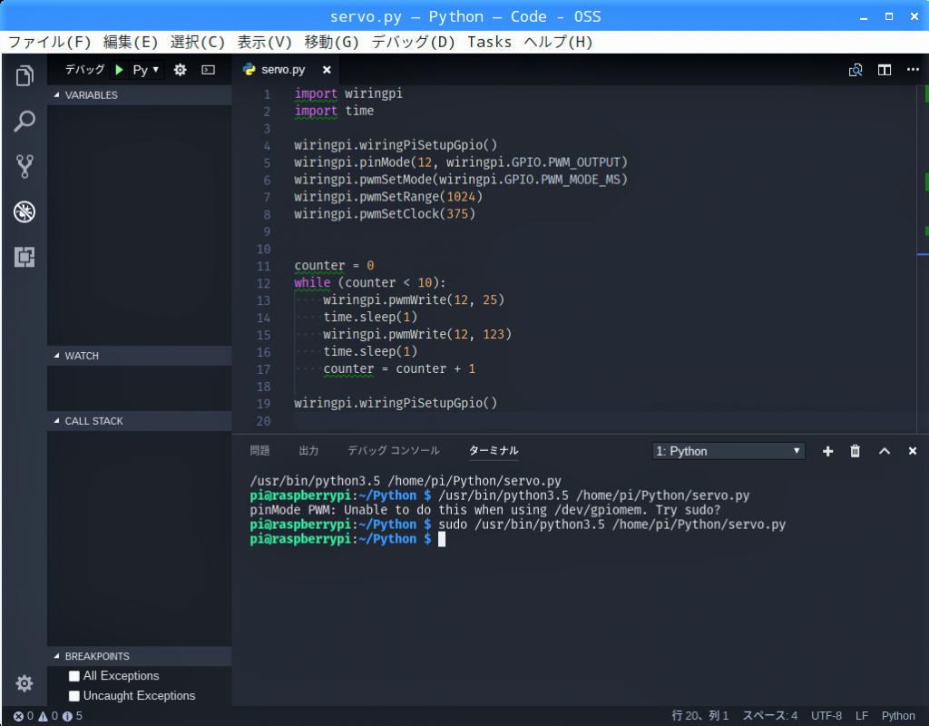Change UTF-8 file encoding
Image resolution: width=929 pixels, height=726 pixels.
826,716
